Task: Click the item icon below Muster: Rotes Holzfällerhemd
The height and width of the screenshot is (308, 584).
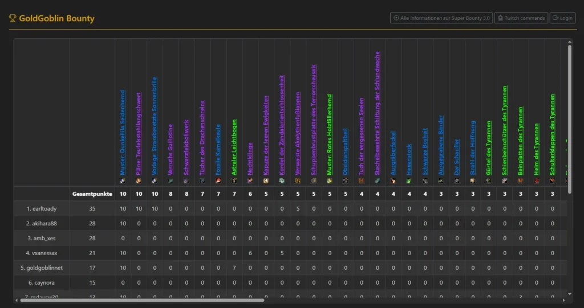Action: coord(329,181)
